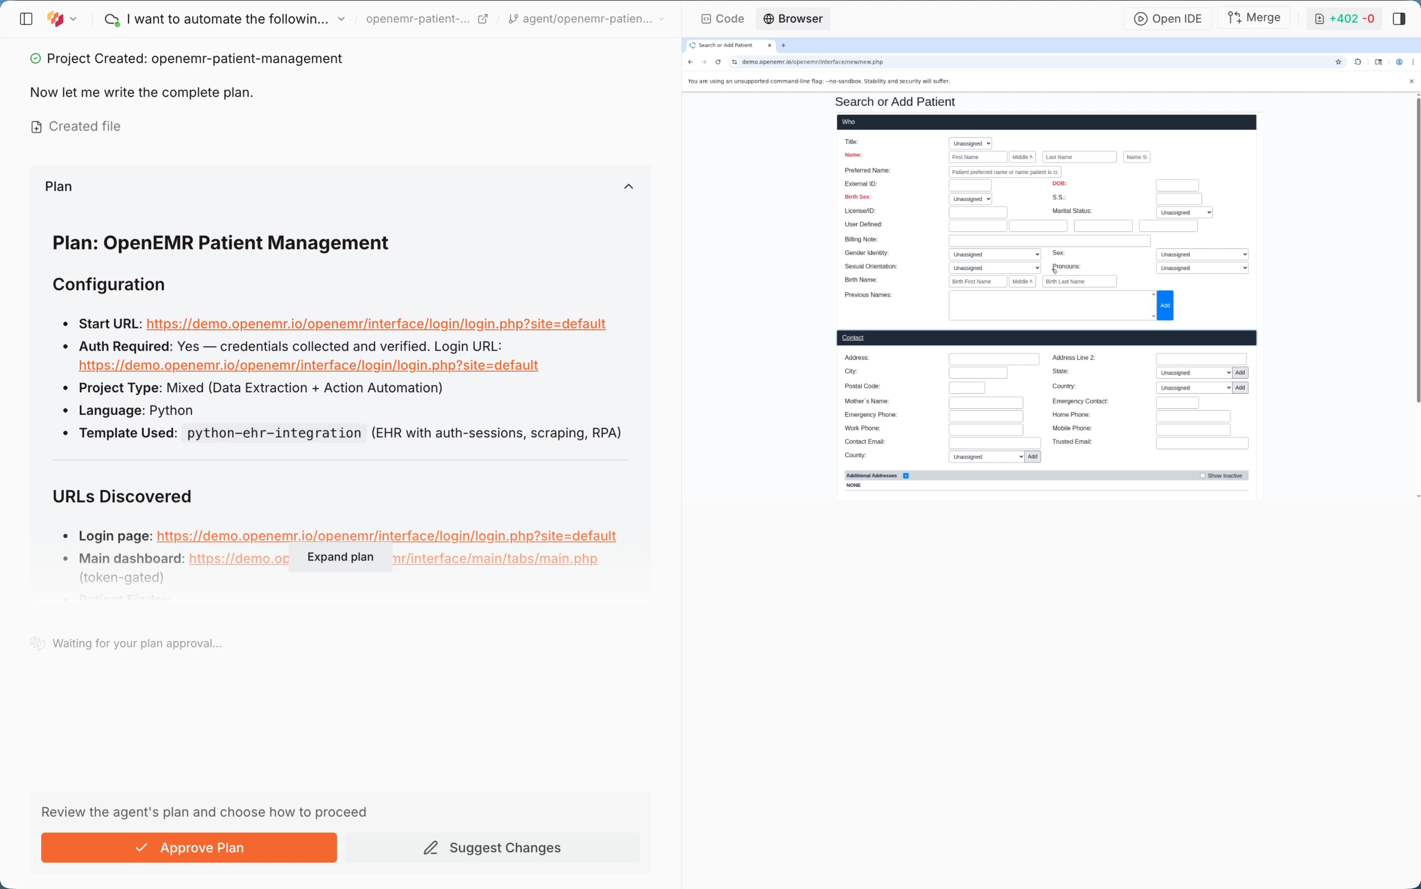Switch to the Browser tab

pyautogui.click(x=793, y=19)
